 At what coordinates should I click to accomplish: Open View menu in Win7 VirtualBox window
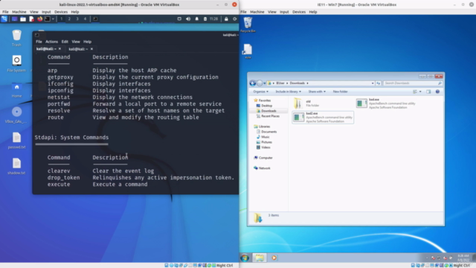[x=272, y=12]
